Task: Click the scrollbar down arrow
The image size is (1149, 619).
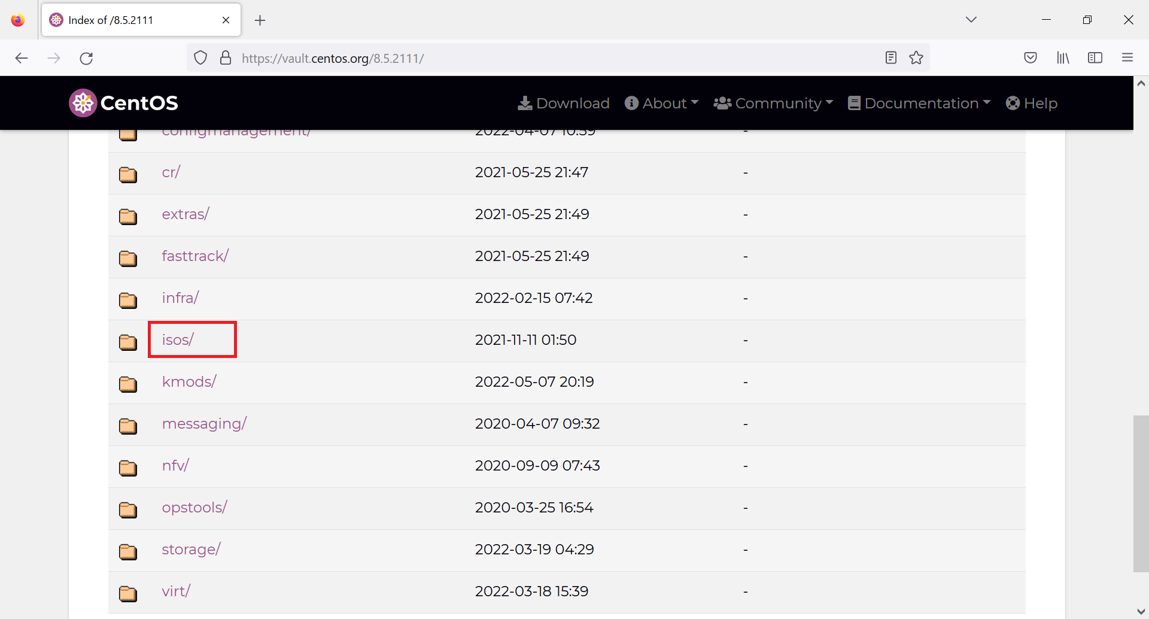Action: [1141, 611]
